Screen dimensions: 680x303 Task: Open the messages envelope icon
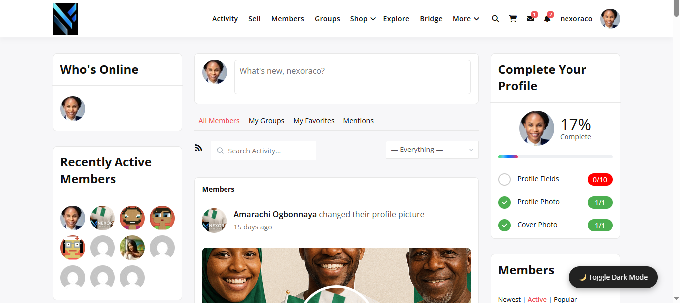(530, 19)
